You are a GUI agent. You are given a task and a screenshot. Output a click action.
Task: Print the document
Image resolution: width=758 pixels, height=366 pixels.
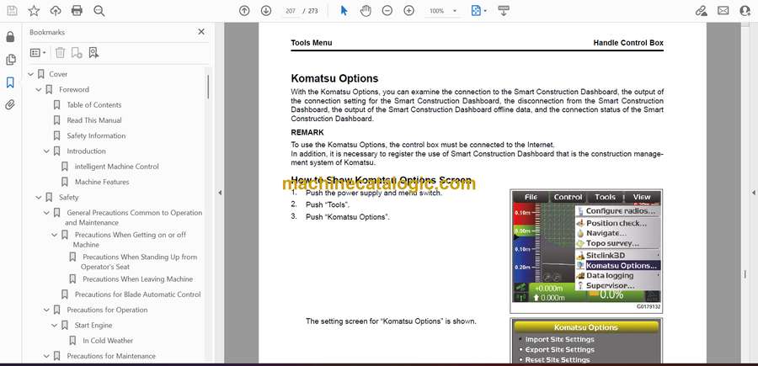(x=77, y=11)
